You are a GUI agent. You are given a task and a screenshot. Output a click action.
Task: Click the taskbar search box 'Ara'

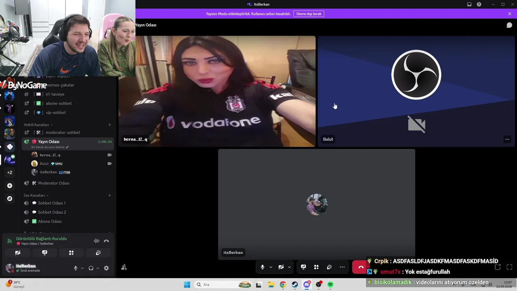point(223,285)
